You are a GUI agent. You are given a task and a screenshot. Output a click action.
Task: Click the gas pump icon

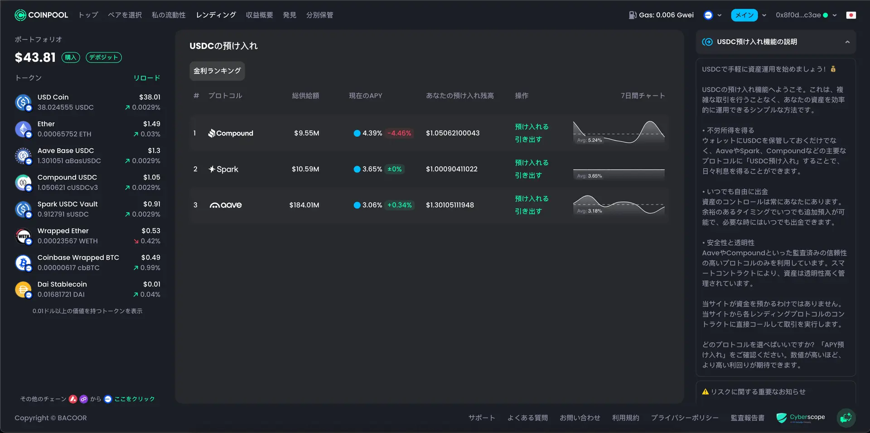[633, 15]
